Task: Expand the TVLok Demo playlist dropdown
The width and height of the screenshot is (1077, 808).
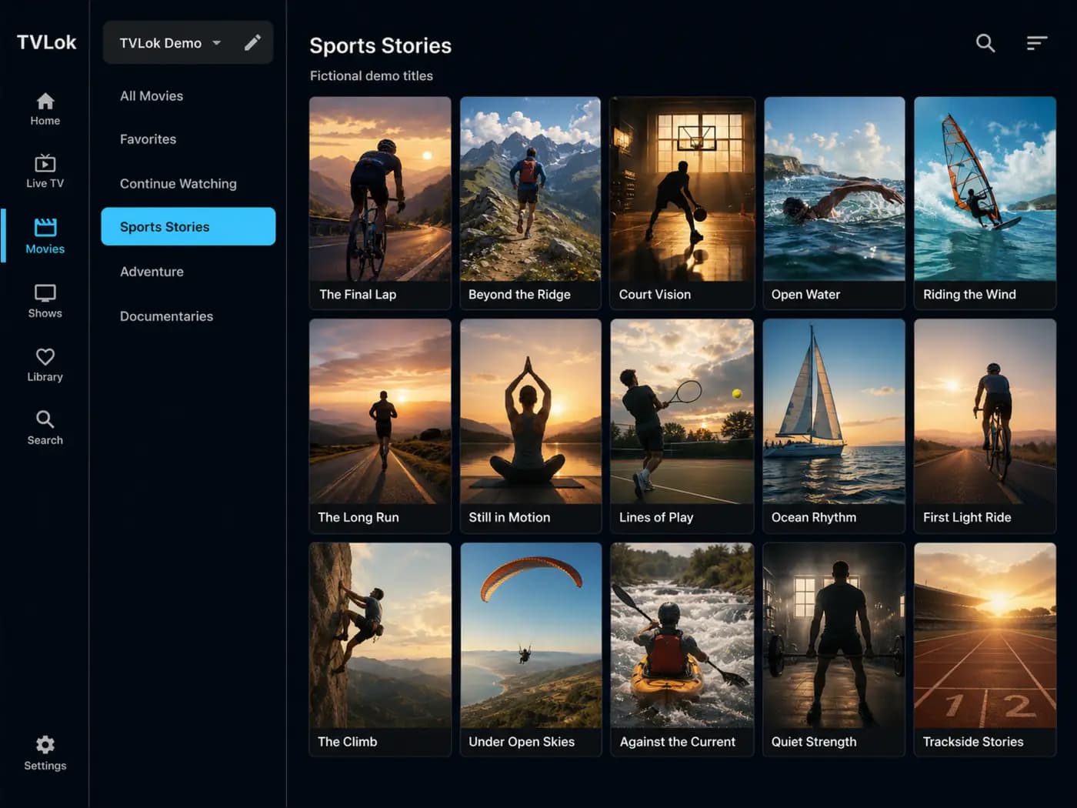Action: tap(171, 43)
